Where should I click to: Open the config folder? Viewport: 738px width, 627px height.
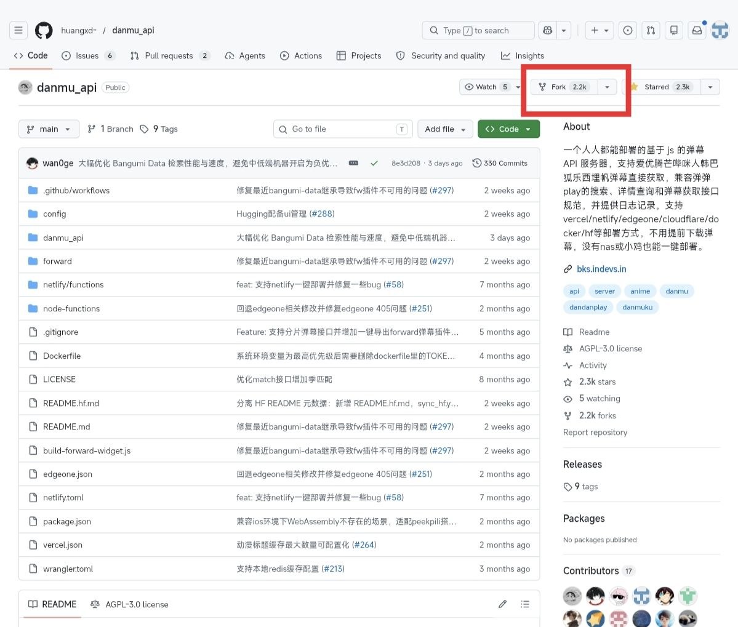pyautogui.click(x=55, y=214)
